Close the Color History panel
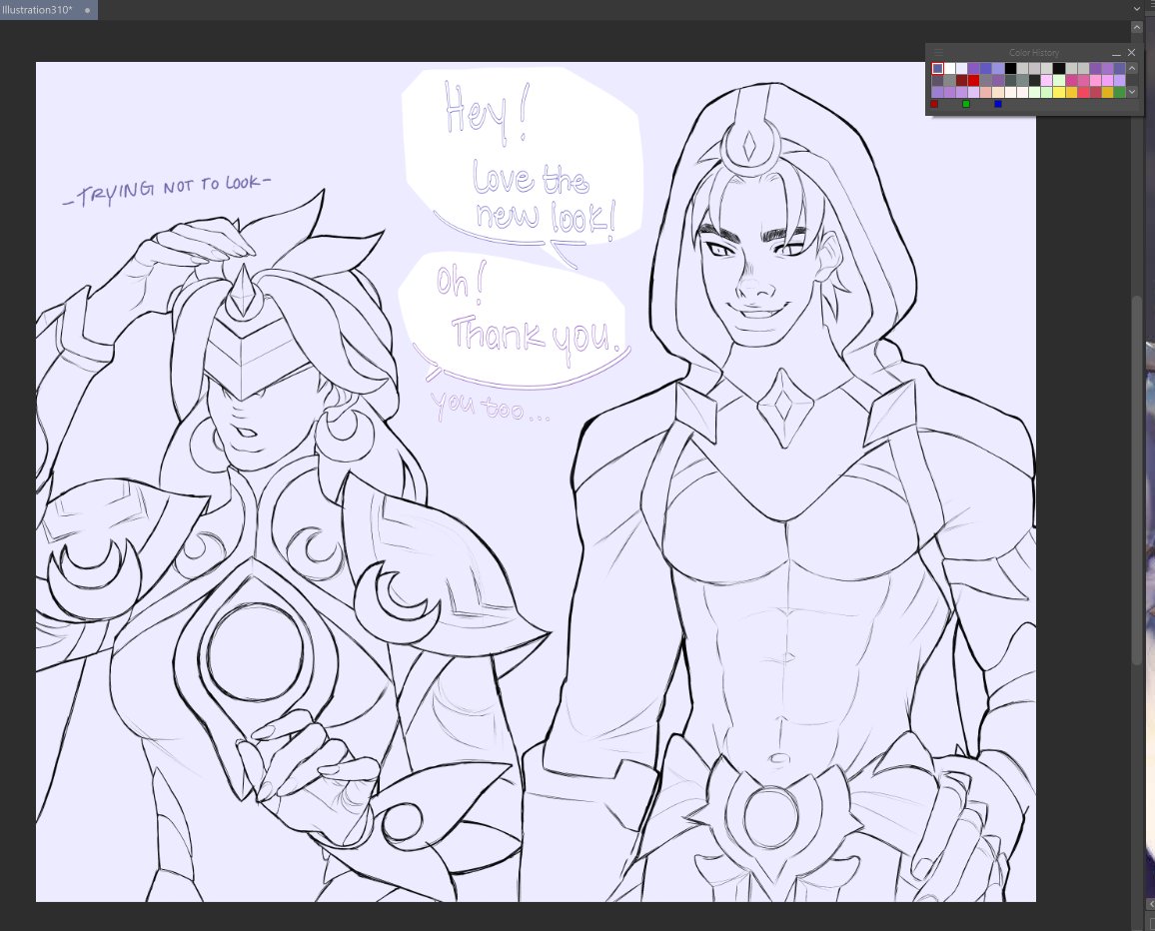 point(1131,52)
